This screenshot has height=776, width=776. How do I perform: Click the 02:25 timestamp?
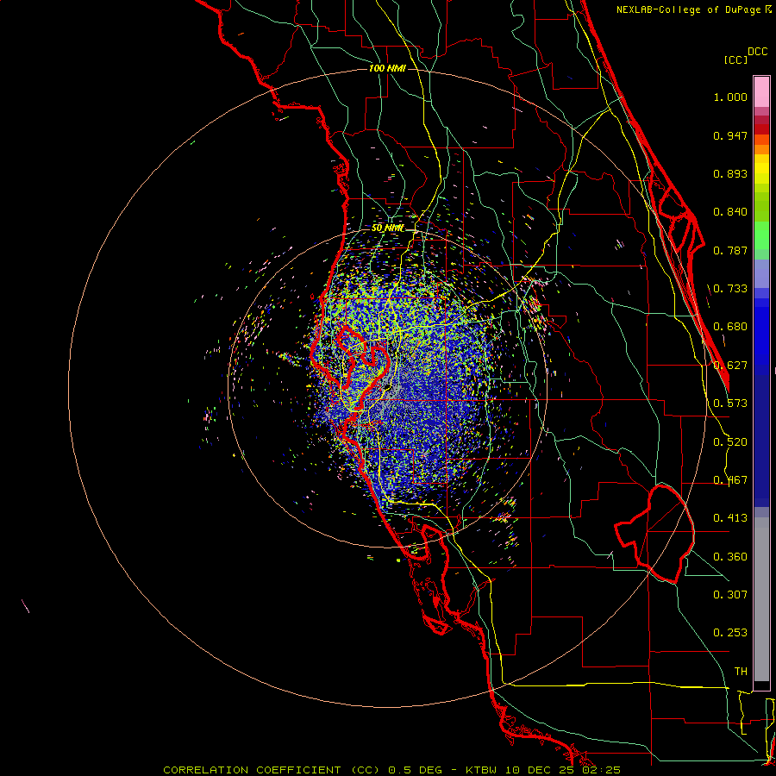pos(603,770)
